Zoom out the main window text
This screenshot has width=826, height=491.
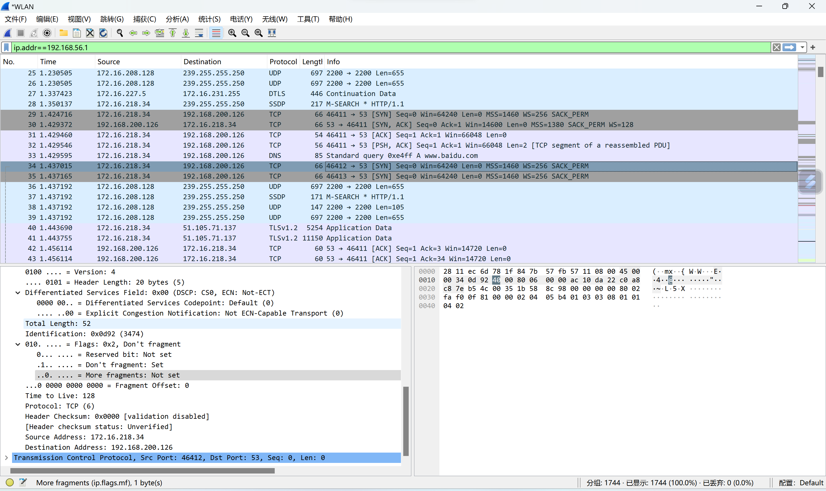tap(245, 33)
